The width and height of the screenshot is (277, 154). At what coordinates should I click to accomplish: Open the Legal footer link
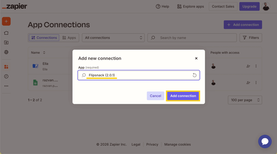pyautogui.click(x=136, y=145)
